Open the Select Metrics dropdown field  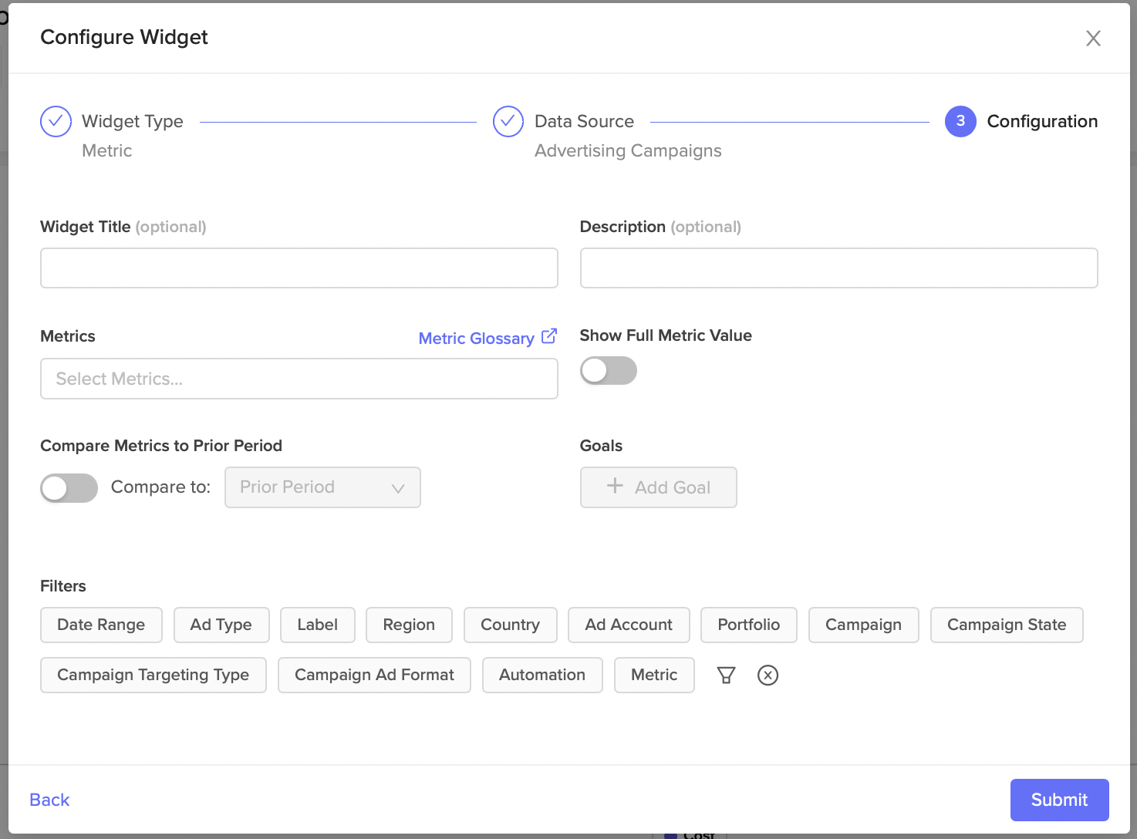click(x=299, y=379)
